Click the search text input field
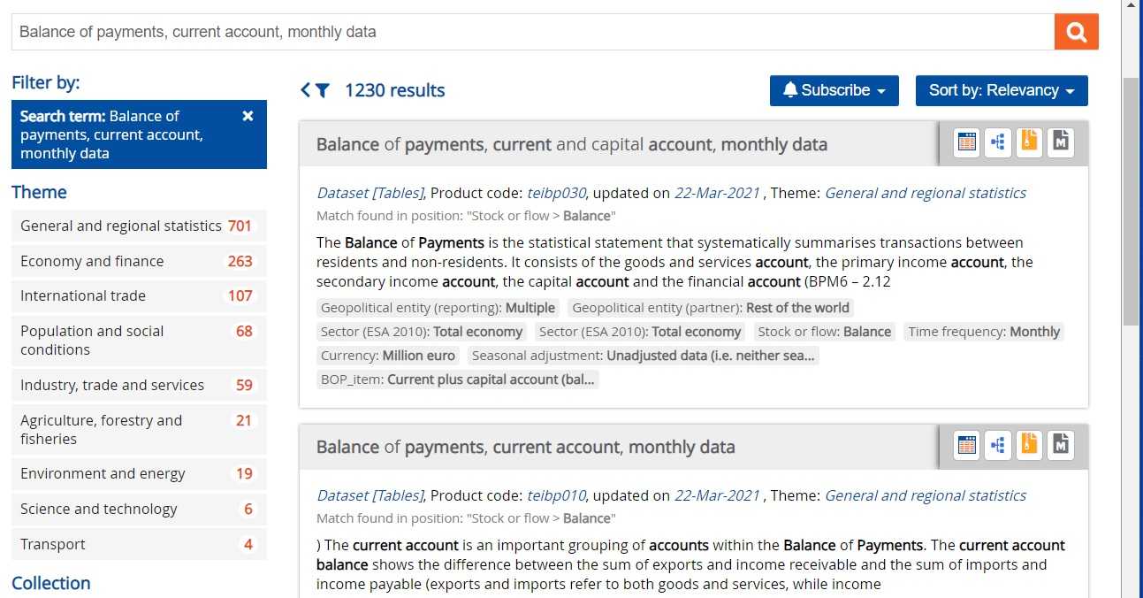Screen dimensions: 1143x598 click(x=530, y=32)
